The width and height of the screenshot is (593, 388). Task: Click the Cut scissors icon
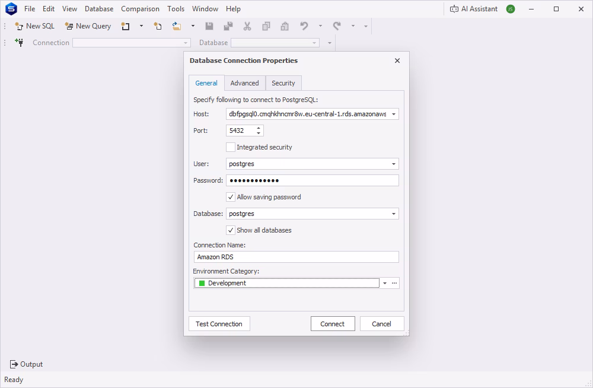[247, 26]
